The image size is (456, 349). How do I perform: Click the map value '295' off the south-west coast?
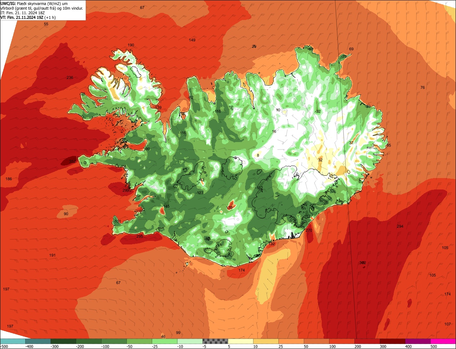click(140, 236)
